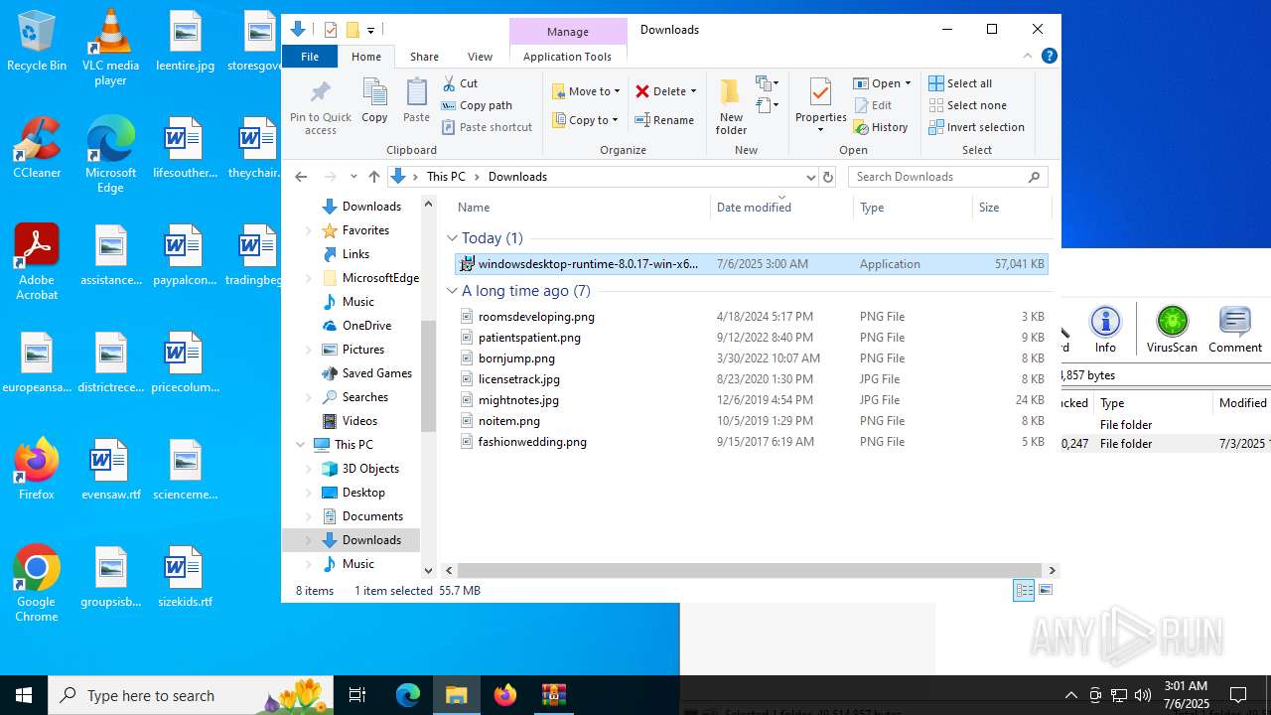Click Paste shortcut command
This screenshot has height=715, width=1271.
487,127
